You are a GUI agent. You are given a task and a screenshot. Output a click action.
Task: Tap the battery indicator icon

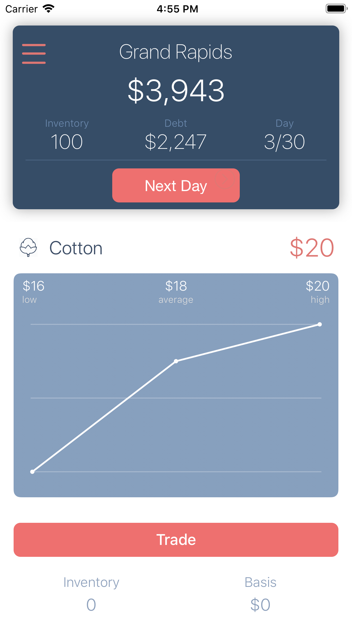click(336, 9)
